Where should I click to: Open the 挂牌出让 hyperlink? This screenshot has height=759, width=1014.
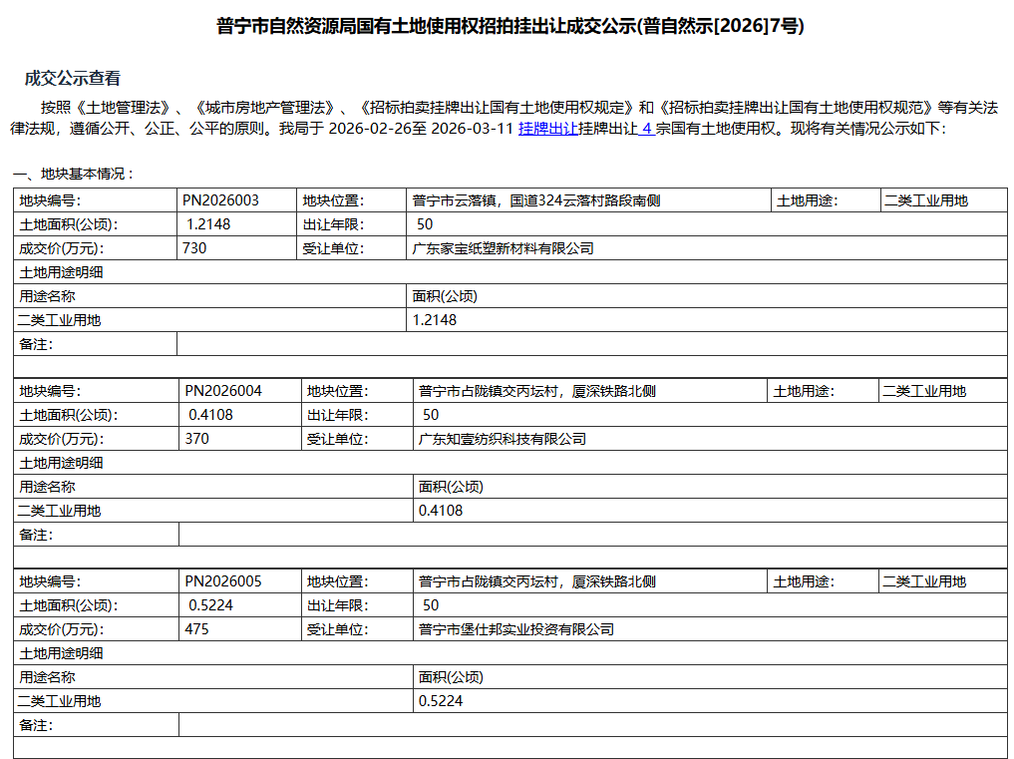[547, 129]
